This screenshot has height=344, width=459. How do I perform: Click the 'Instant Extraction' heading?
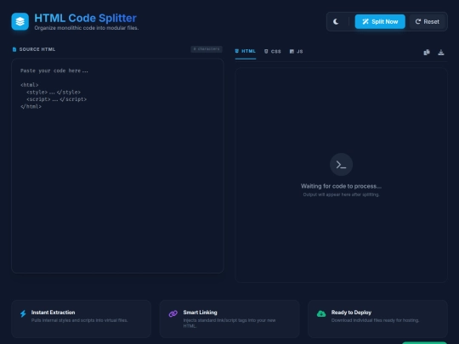tap(53, 313)
